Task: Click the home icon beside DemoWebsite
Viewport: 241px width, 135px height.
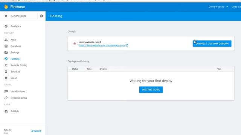Action: tap(6, 16)
